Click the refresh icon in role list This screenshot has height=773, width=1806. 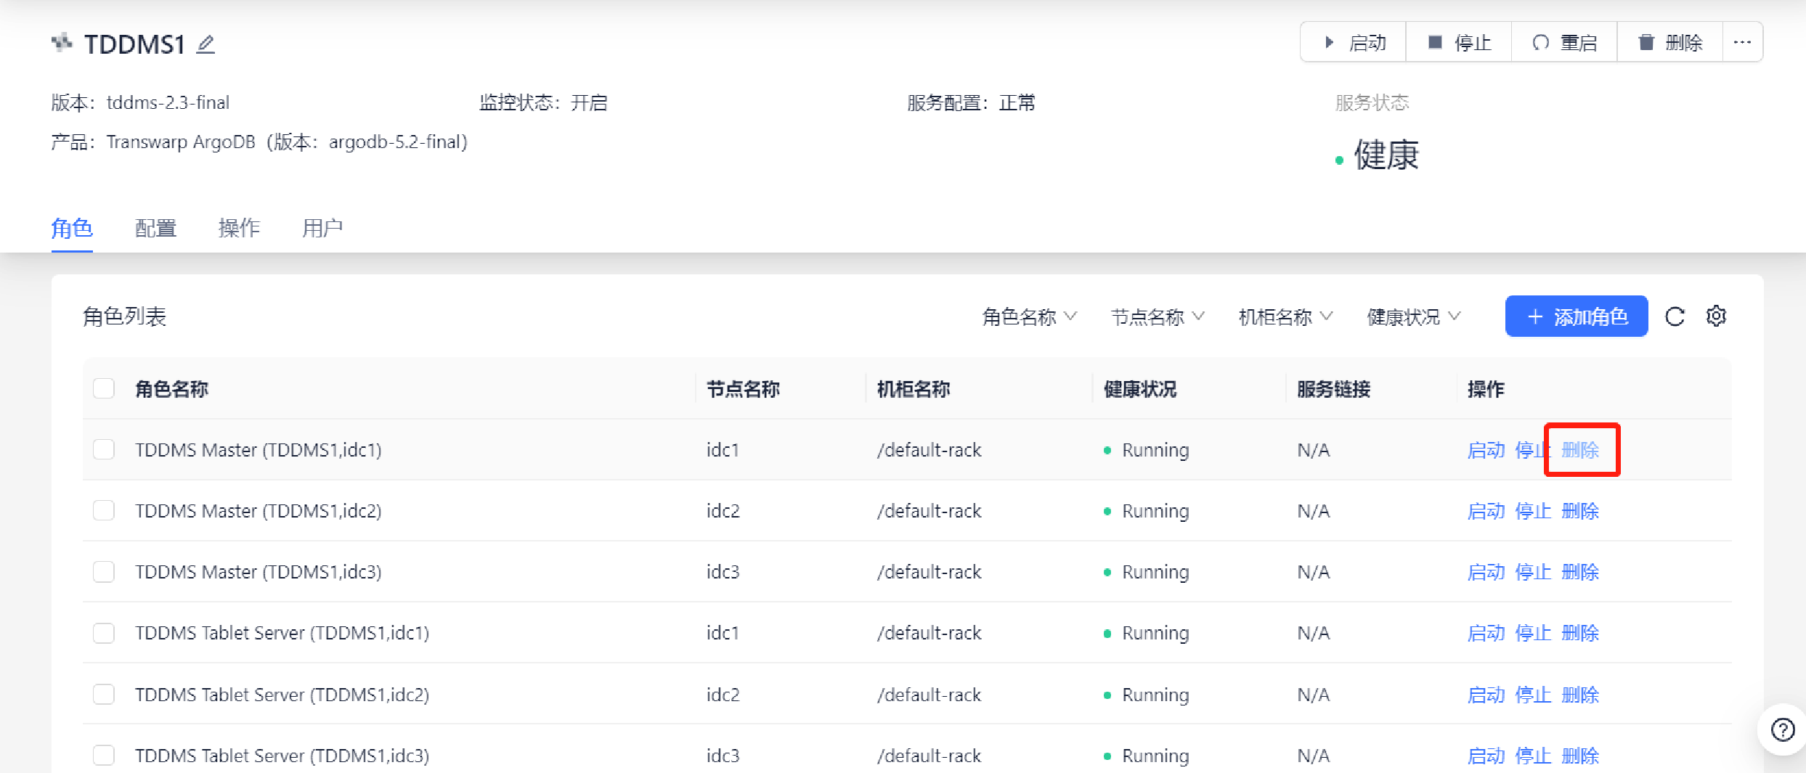point(1675,316)
